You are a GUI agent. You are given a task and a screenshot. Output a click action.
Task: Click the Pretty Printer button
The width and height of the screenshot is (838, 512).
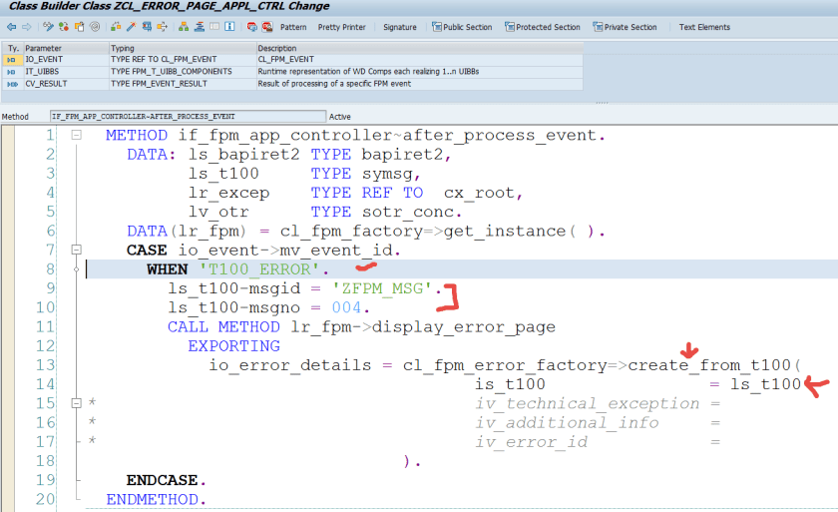coord(341,27)
